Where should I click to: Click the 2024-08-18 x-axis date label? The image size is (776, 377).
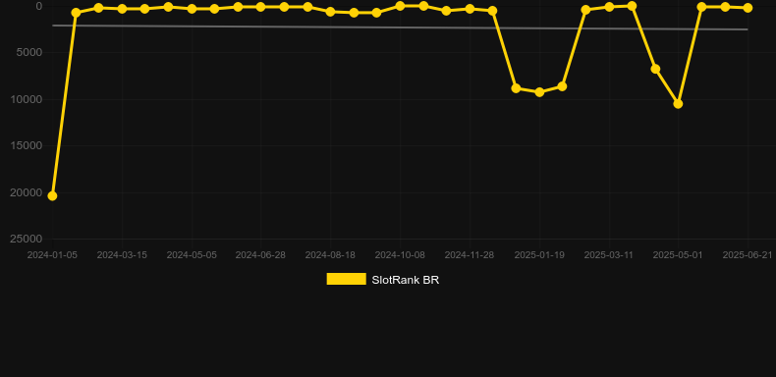tap(330, 255)
